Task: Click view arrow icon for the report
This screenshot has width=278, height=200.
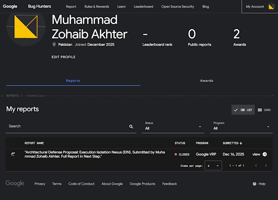Action: click(x=265, y=154)
